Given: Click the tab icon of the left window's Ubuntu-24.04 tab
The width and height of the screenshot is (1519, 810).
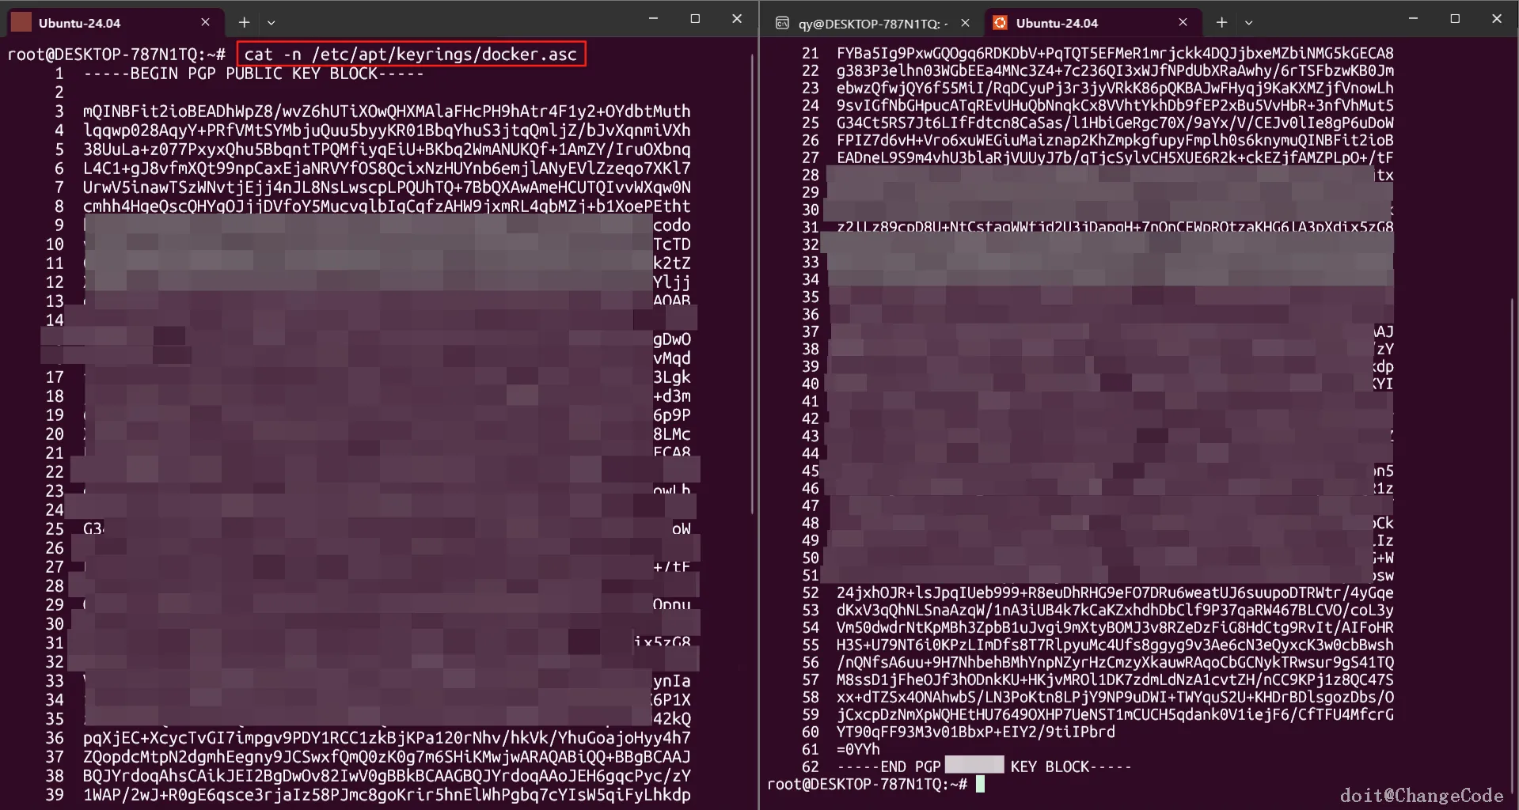Looking at the screenshot, I should point(21,22).
